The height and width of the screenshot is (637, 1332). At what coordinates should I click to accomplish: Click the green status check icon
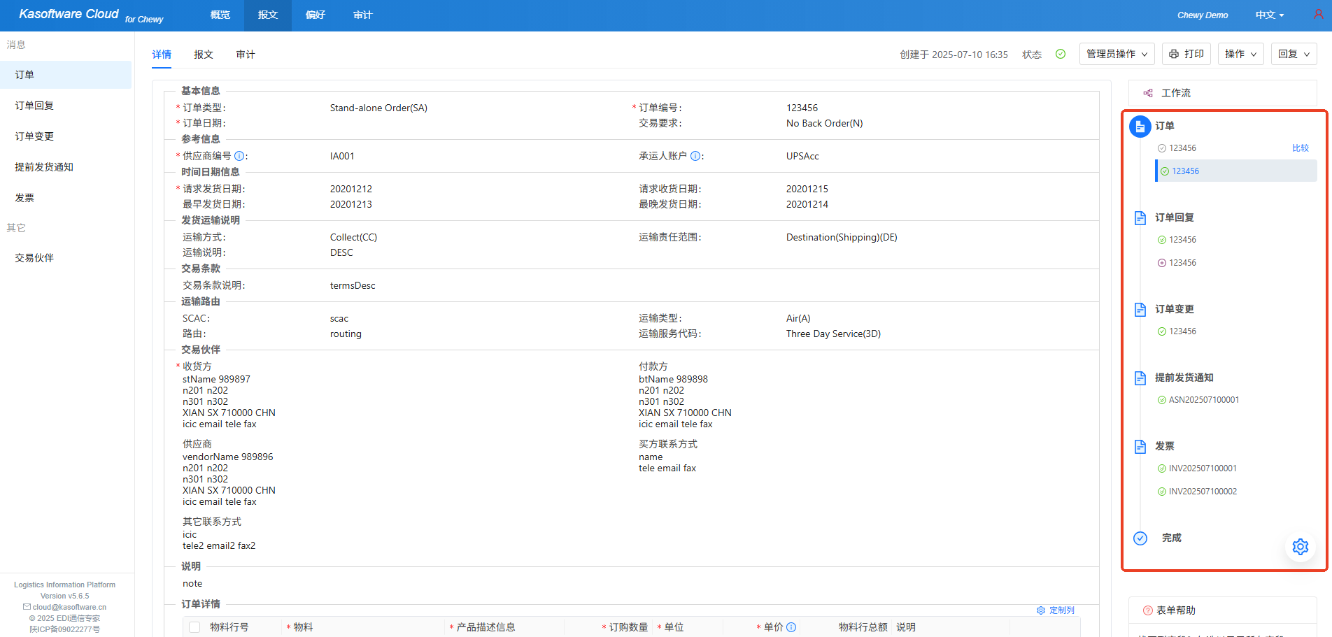[x=1061, y=54]
